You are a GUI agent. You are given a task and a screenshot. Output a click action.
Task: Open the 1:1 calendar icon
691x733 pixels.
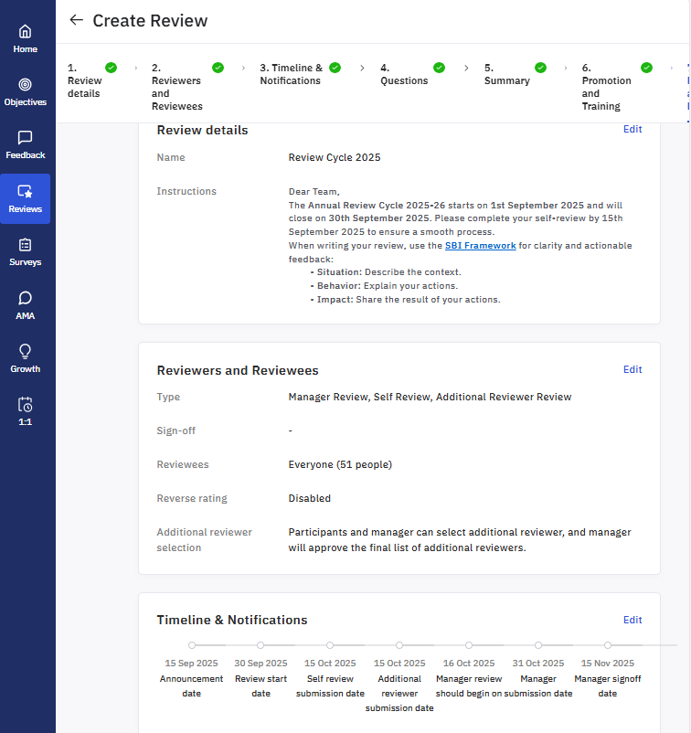(x=25, y=405)
